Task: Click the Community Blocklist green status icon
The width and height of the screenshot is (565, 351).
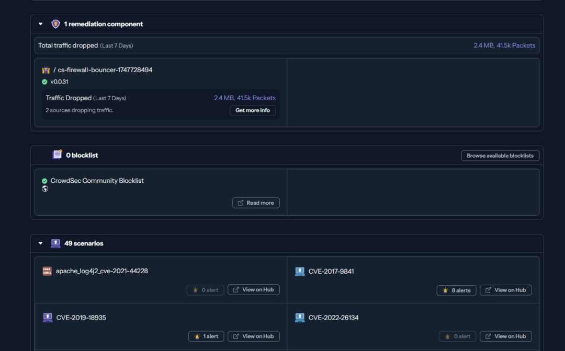Action: [44, 181]
